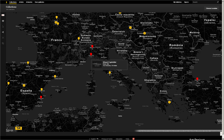Screen dimensions: 224x140
Task: Click the share icon in left sidebar
Action: point(3,32)
